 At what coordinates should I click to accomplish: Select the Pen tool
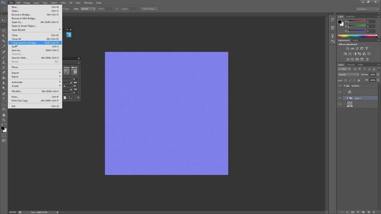[4, 94]
